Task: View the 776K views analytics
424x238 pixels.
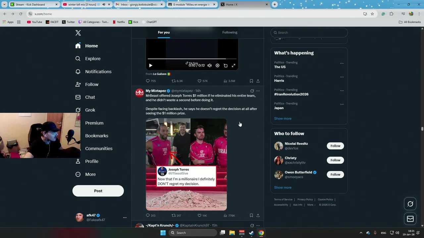Action: point(229,216)
